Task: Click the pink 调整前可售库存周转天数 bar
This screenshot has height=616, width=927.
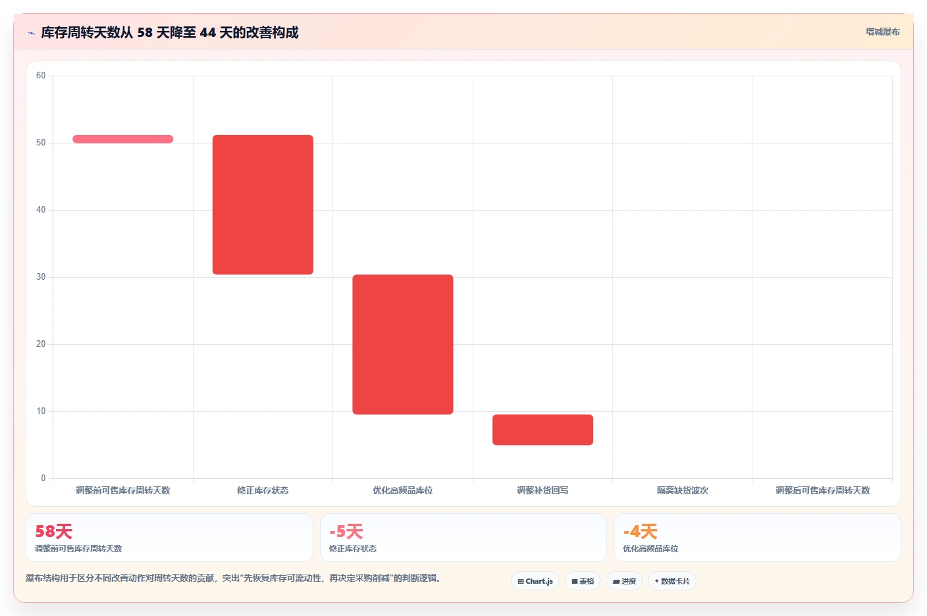Action: [123, 139]
